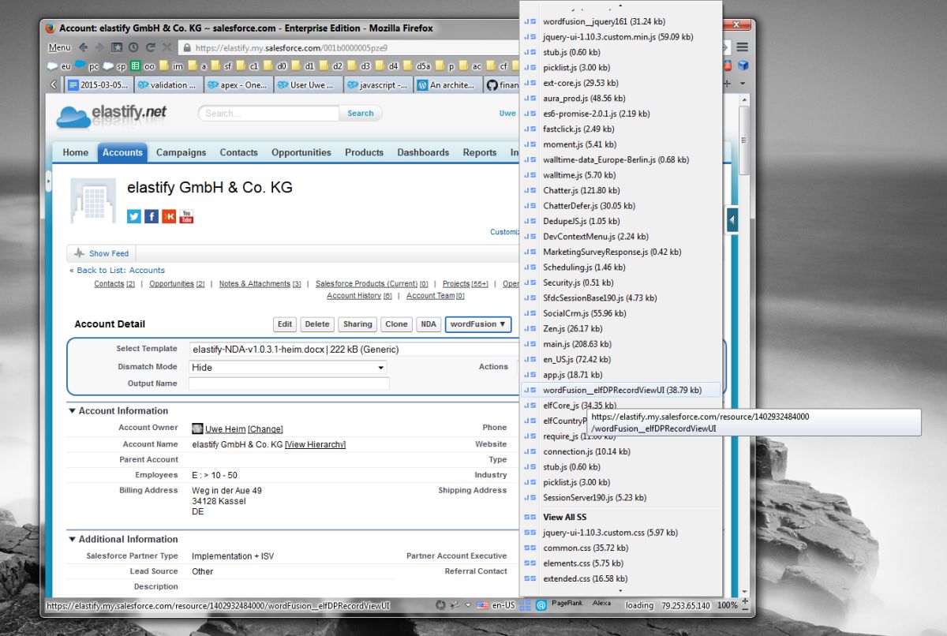Select SocialCrm.js (55.96 kb) entry
The width and height of the screenshot is (947, 636).
pyautogui.click(x=622, y=313)
